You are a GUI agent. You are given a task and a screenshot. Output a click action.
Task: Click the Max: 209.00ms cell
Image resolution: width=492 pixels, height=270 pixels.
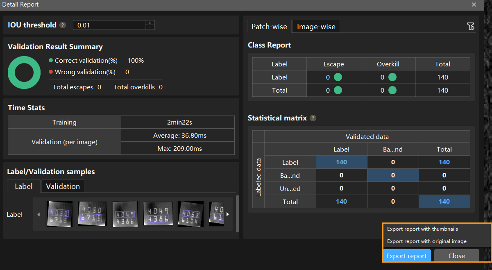(178, 148)
